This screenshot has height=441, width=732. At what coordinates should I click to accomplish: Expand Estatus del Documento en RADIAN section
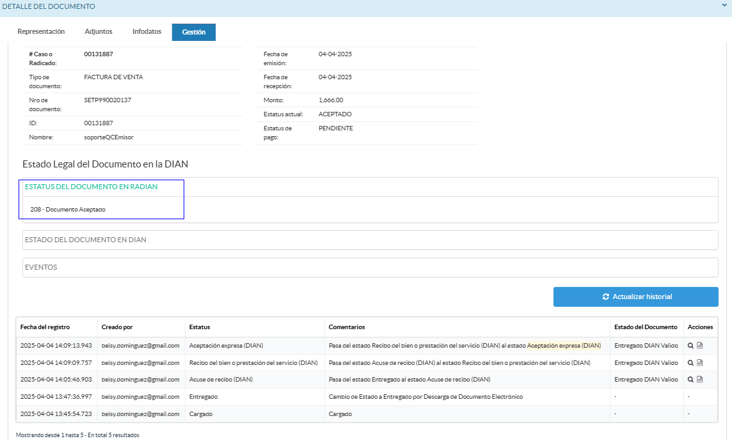coord(91,187)
